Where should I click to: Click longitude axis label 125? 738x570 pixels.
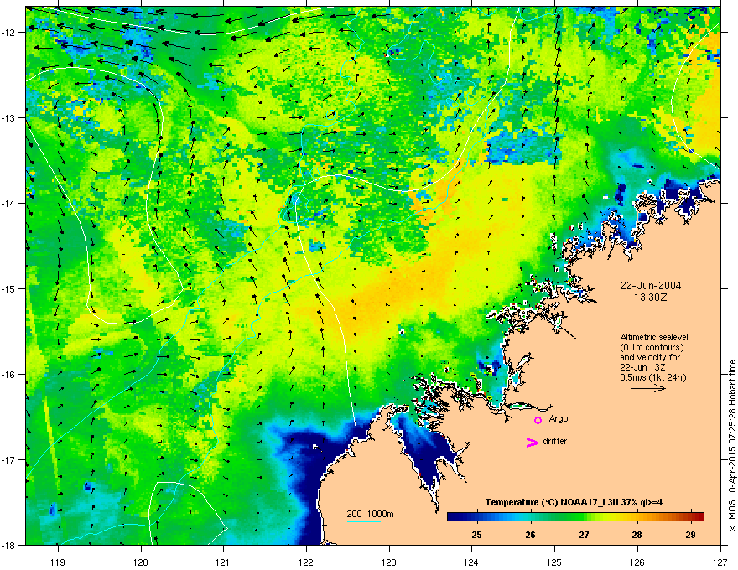554,562
